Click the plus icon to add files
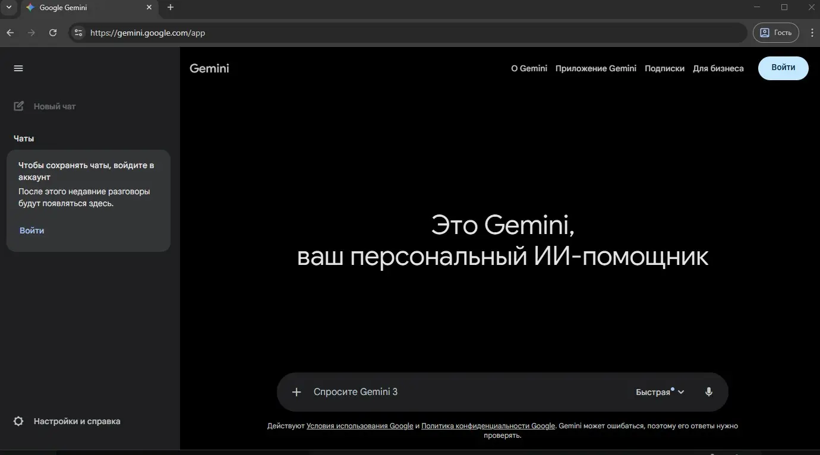 click(297, 392)
